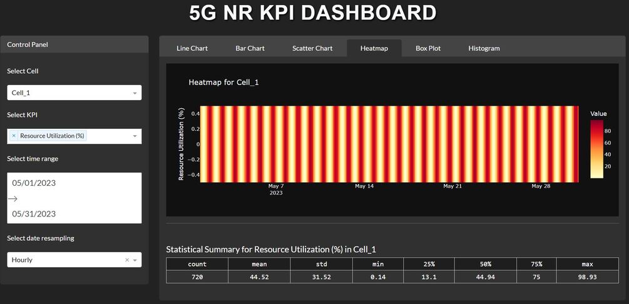
Task: Click the 25% value 13.1
Action: click(429, 276)
